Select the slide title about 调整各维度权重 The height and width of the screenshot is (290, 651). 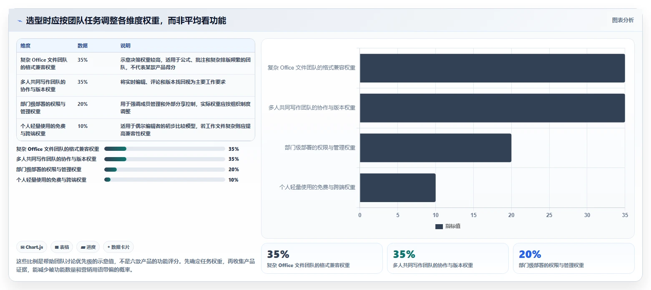point(126,20)
